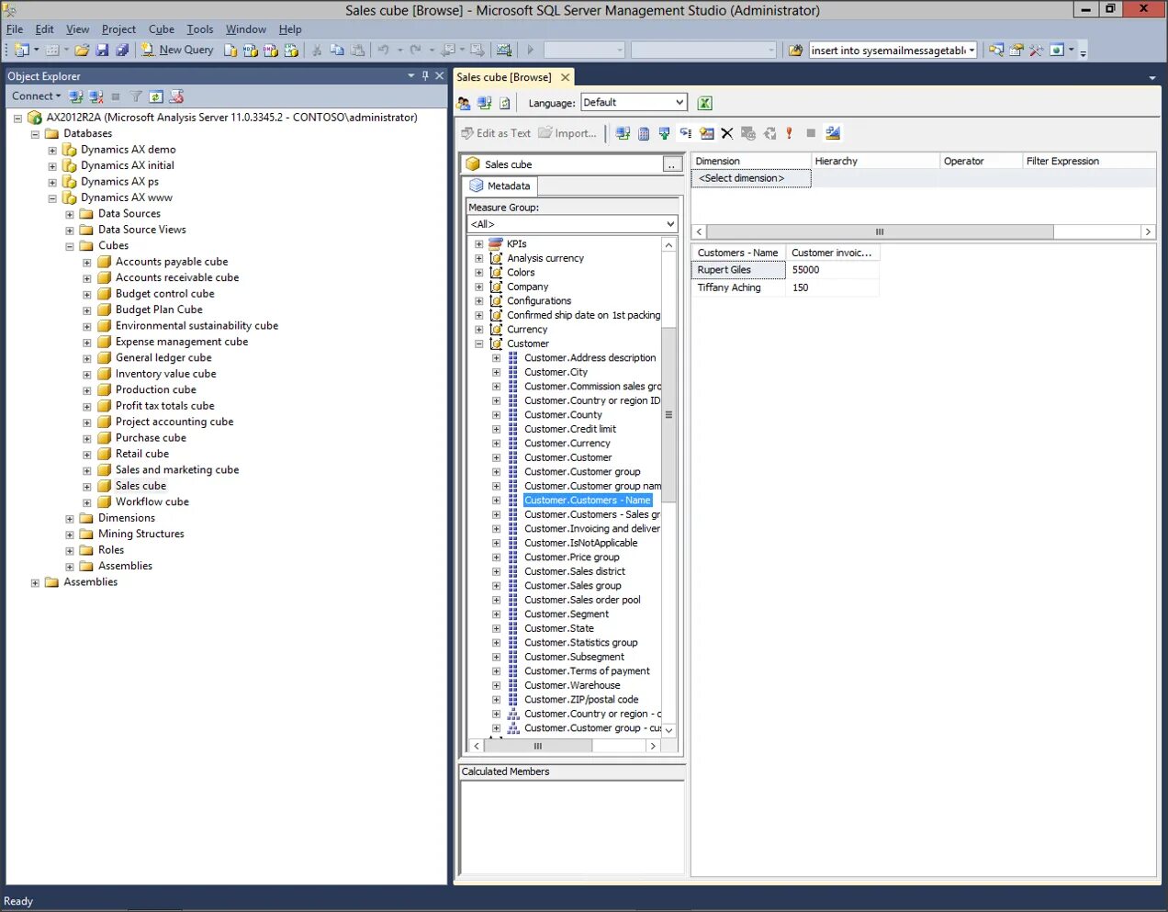Open the Cube menu

pyautogui.click(x=162, y=29)
